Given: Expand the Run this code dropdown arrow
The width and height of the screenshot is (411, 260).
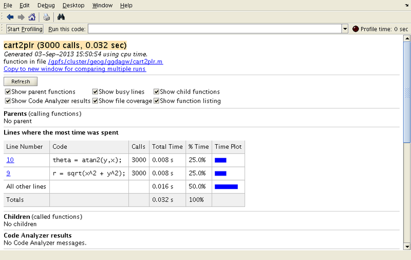Looking at the screenshot, I should click(x=345, y=29).
